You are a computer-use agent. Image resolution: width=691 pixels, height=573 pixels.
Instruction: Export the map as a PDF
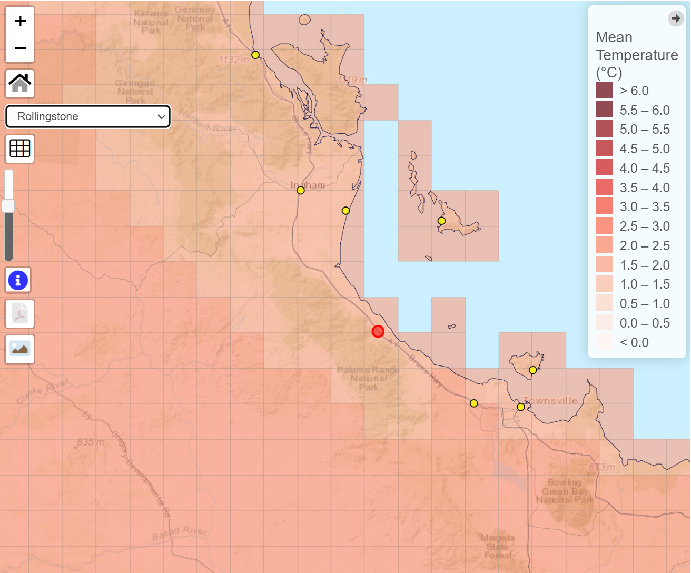(x=19, y=314)
